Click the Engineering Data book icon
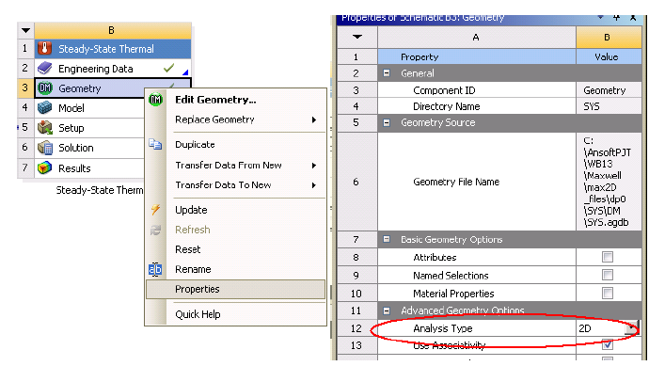649x366 pixels. pyautogui.click(x=45, y=69)
